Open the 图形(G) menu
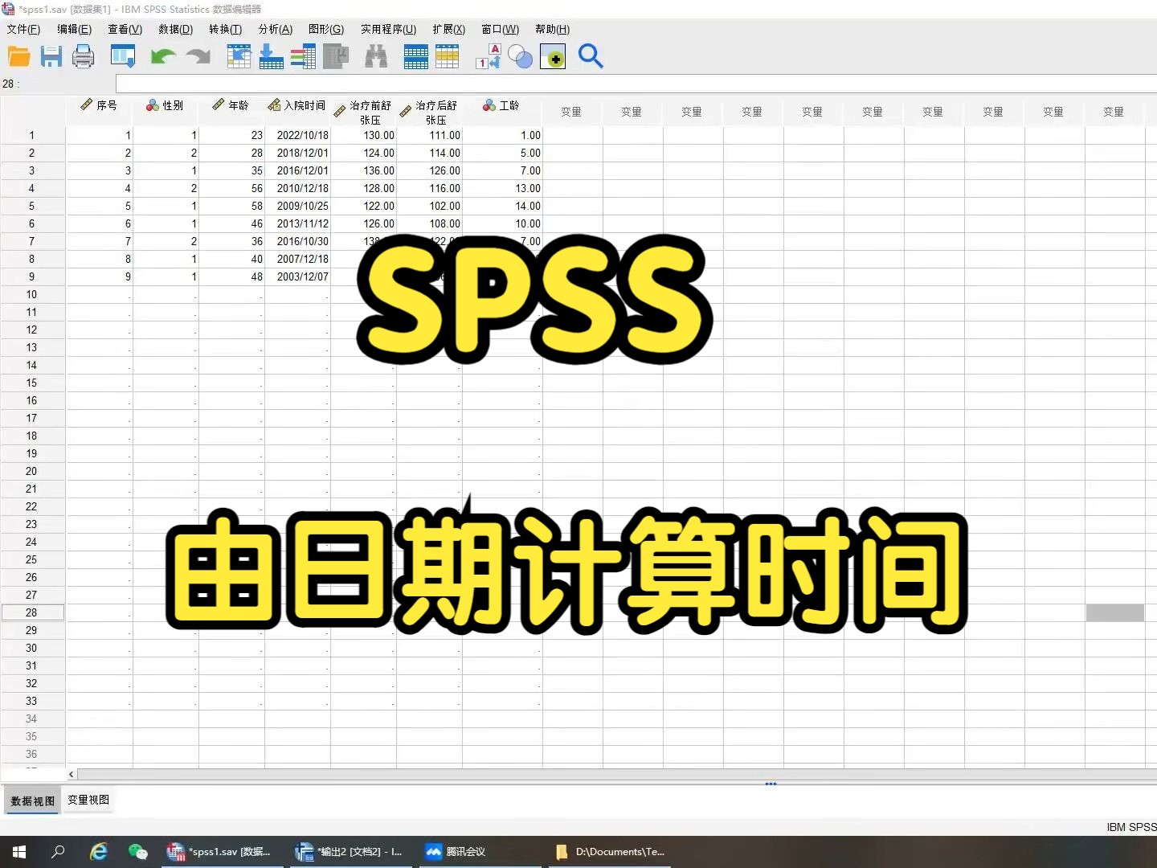 pyautogui.click(x=325, y=29)
